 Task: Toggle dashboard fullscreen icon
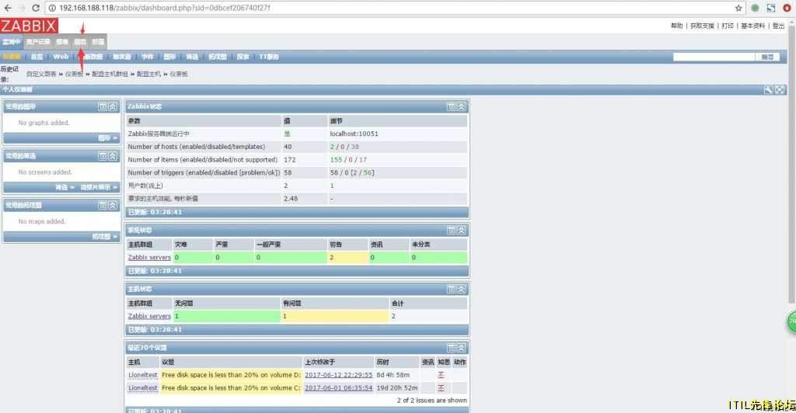click(x=780, y=90)
